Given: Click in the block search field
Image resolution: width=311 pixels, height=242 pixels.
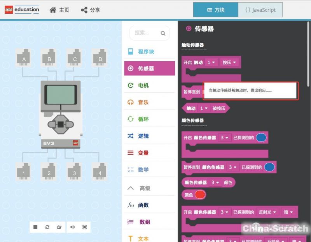Looking at the screenshot, I should pyautogui.click(x=146, y=33).
